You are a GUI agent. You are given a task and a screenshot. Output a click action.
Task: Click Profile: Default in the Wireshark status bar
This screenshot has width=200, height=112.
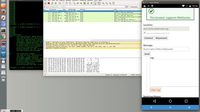(x=135, y=75)
